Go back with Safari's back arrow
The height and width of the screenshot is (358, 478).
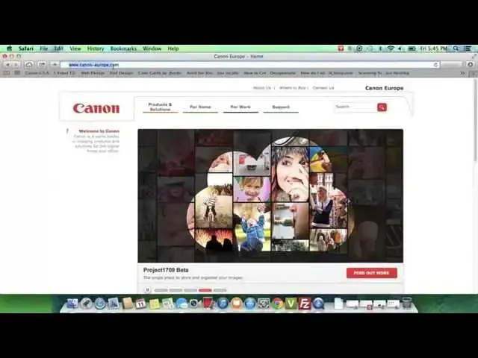7,65
